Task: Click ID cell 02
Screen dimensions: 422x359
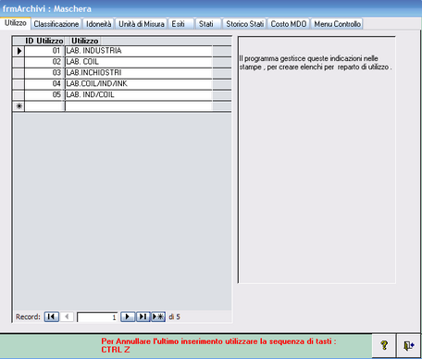Action: pos(44,62)
